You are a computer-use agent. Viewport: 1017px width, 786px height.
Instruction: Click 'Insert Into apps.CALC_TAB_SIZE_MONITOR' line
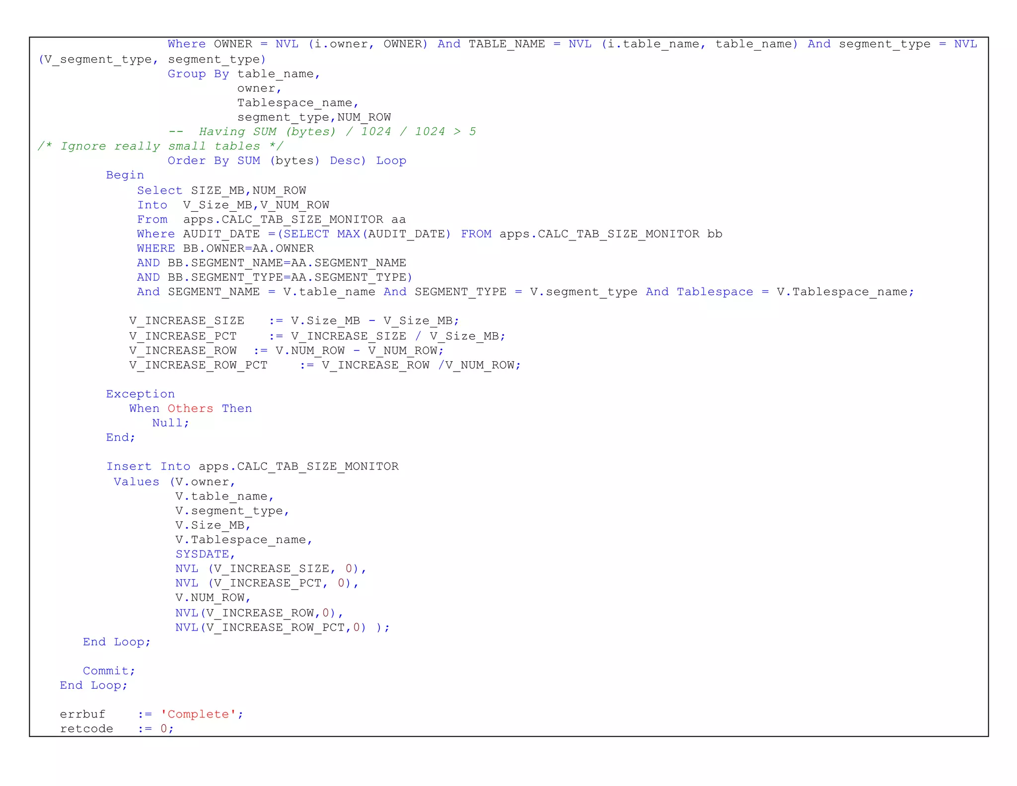tap(252, 467)
